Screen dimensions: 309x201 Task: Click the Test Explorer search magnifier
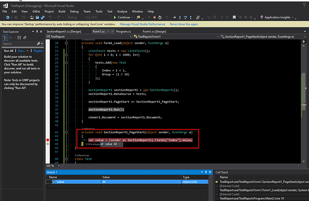click(39, 44)
